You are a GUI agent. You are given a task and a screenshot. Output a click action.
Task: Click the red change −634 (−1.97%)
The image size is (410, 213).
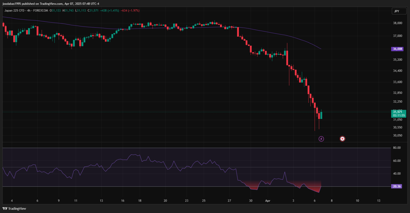tap(130, 10)
